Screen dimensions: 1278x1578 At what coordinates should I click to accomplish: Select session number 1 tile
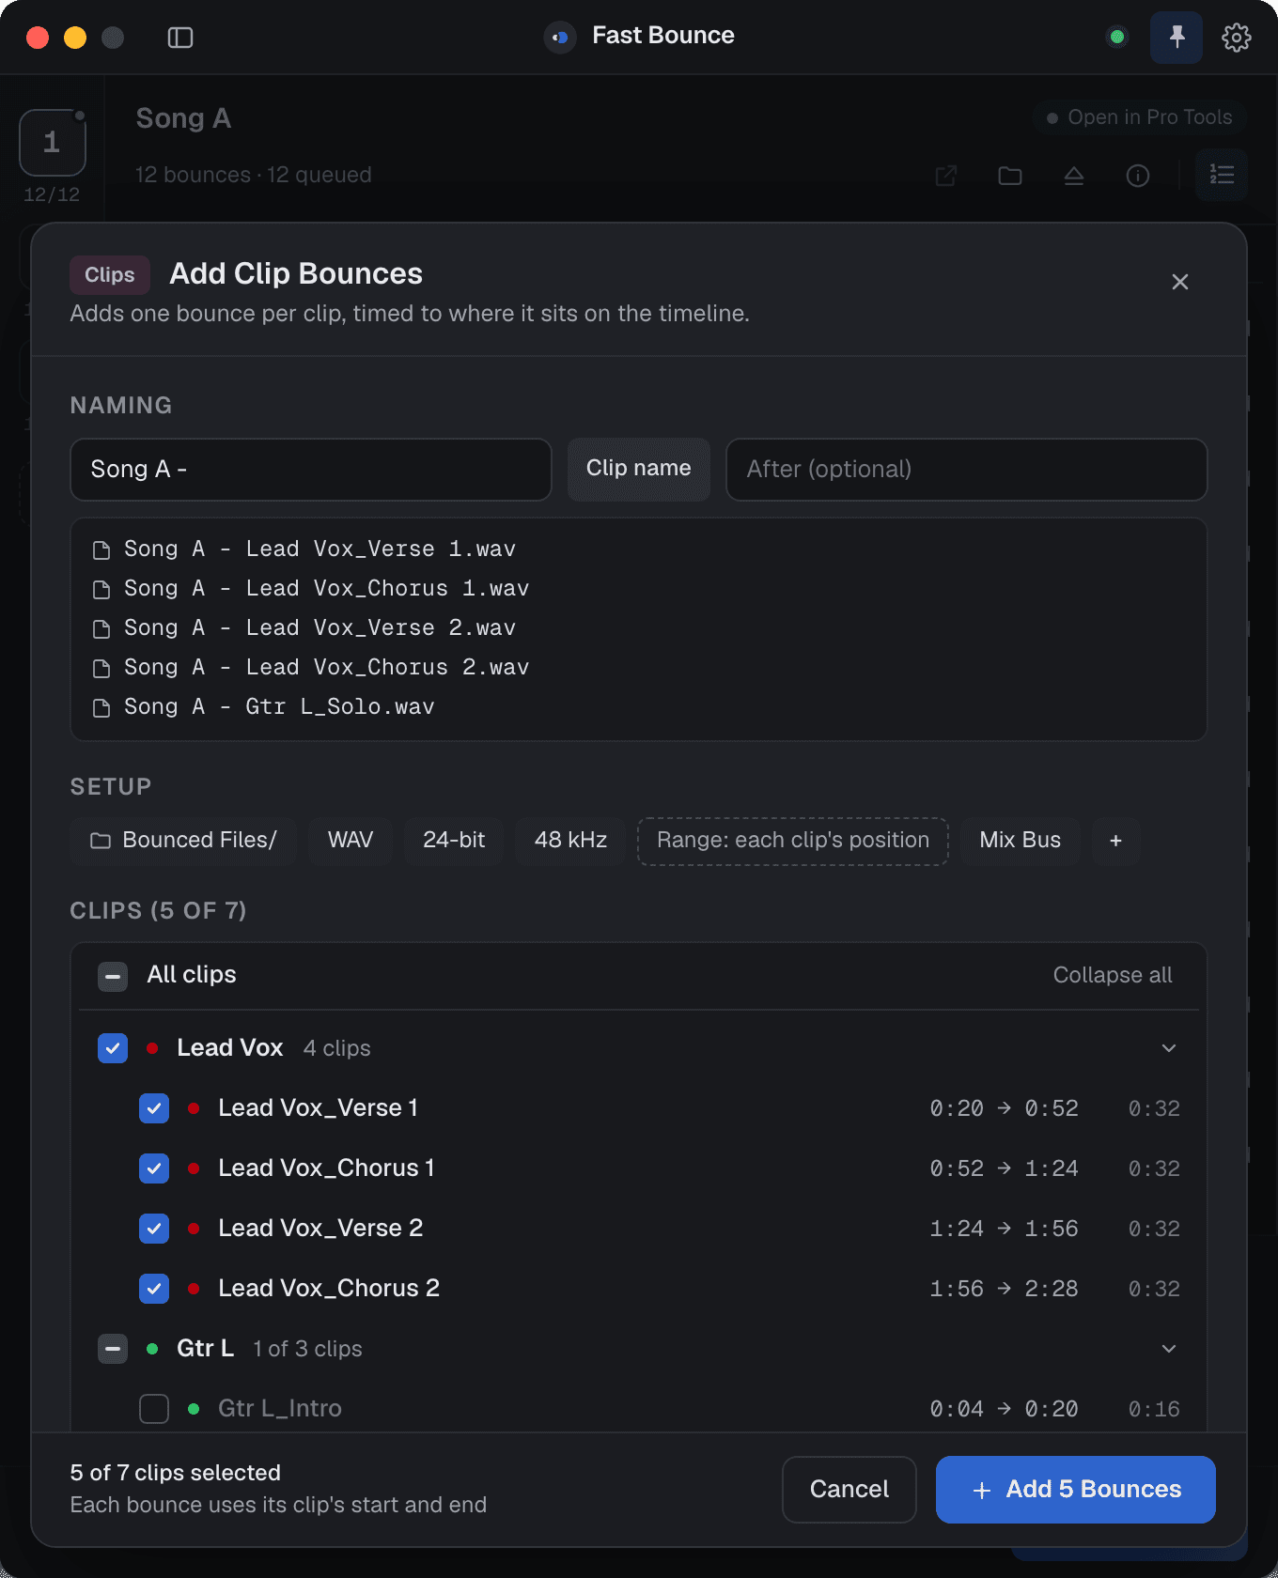[x=53, y=143]
